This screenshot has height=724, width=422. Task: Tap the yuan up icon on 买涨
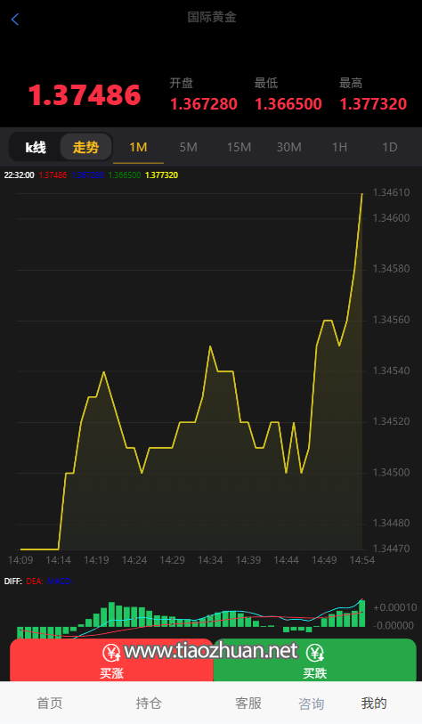click(x=111, y=653)
